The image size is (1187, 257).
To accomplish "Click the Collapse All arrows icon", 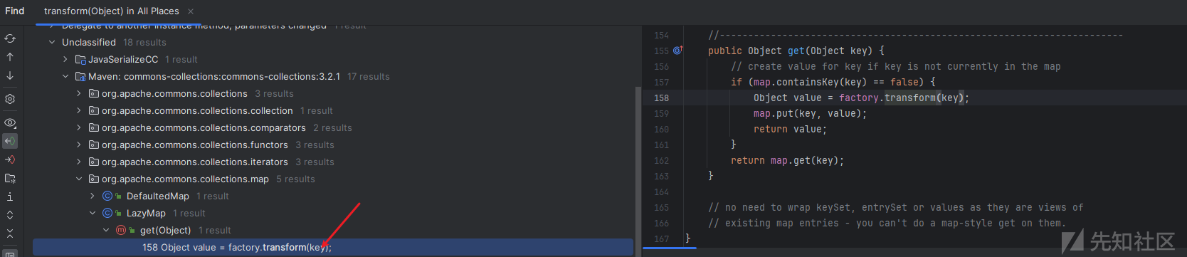I will pyautogui.click(x=10, y=234).
